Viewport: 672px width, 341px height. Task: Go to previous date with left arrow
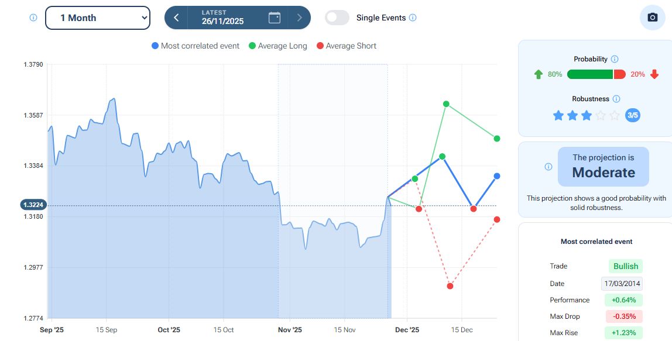[x=176, y=18]
